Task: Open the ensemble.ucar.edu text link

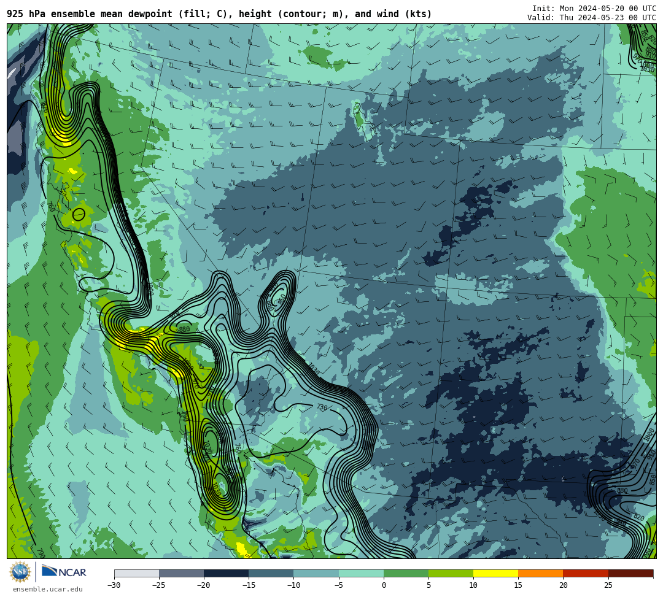Action: [47, 589]
